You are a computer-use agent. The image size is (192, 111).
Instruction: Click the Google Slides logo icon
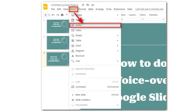click(x=46, y=7)
